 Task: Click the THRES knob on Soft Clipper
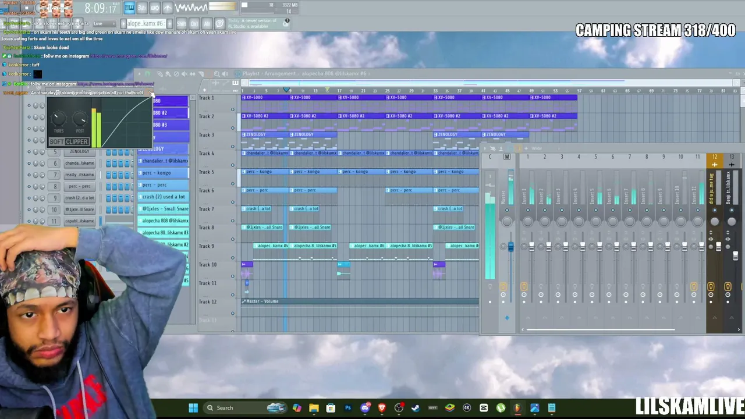click(x=59, y=119)
